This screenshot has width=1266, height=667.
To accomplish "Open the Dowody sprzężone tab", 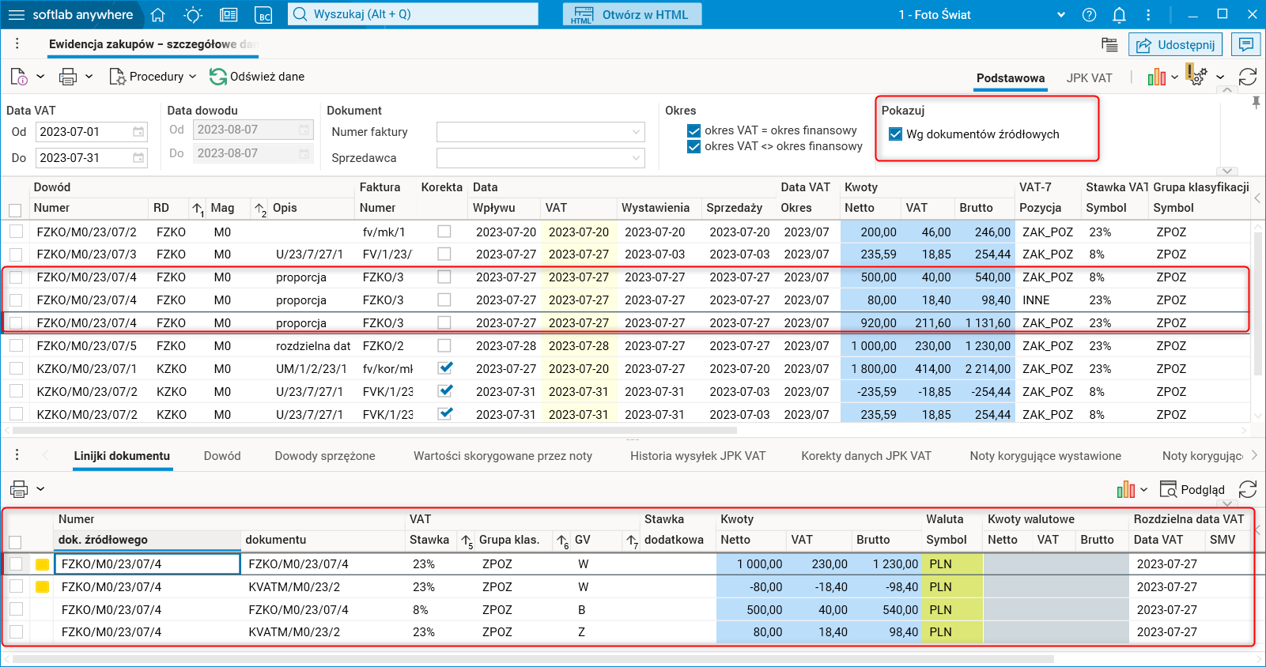I will [x=325, y=456].
